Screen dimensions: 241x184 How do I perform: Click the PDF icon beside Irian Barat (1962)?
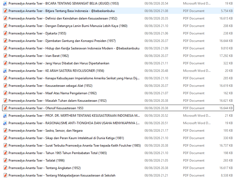(5, 56)
